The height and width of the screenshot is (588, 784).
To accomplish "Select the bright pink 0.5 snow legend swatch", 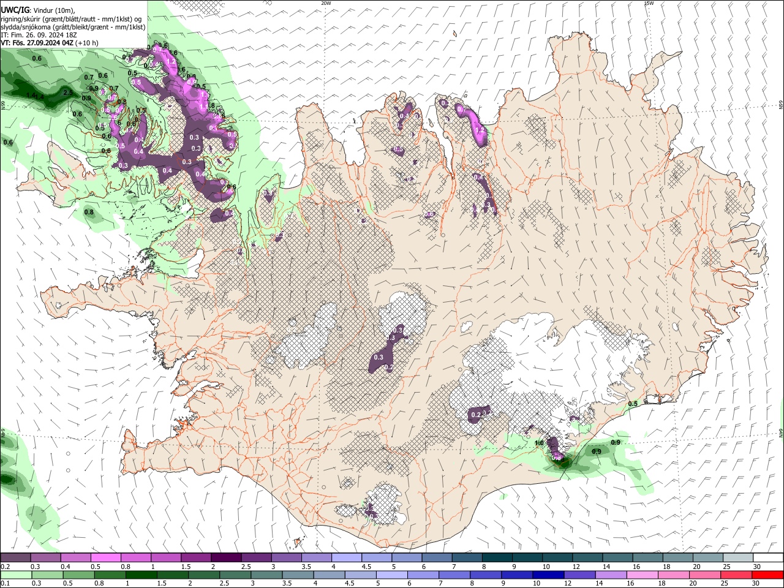I will (x=105, y=557).
